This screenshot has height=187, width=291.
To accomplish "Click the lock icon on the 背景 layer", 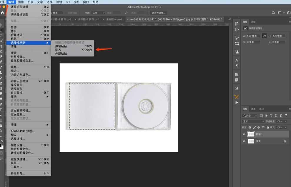I will pyautogui.click(x=285, y=141).
